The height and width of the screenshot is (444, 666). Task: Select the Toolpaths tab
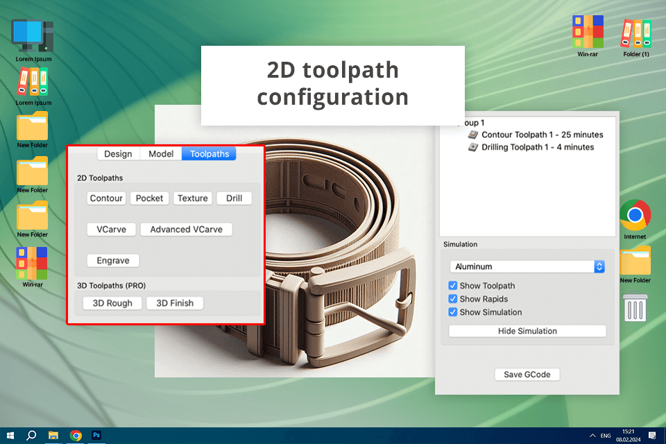[210, 154]
